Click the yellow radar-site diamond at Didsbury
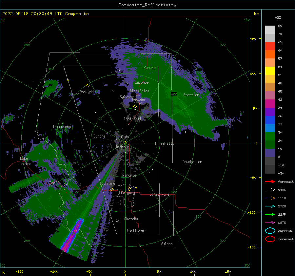This screenshot has width=295, height=276. pos(125,143)
